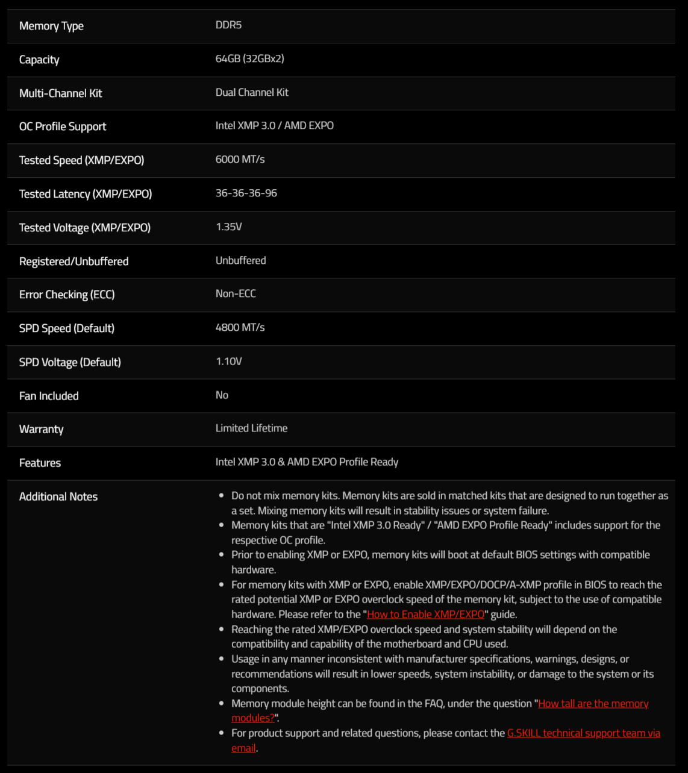Open the "How to Enable XMP/EXPO" guide link
The image size is (688, 773).
tap(425, 615)
